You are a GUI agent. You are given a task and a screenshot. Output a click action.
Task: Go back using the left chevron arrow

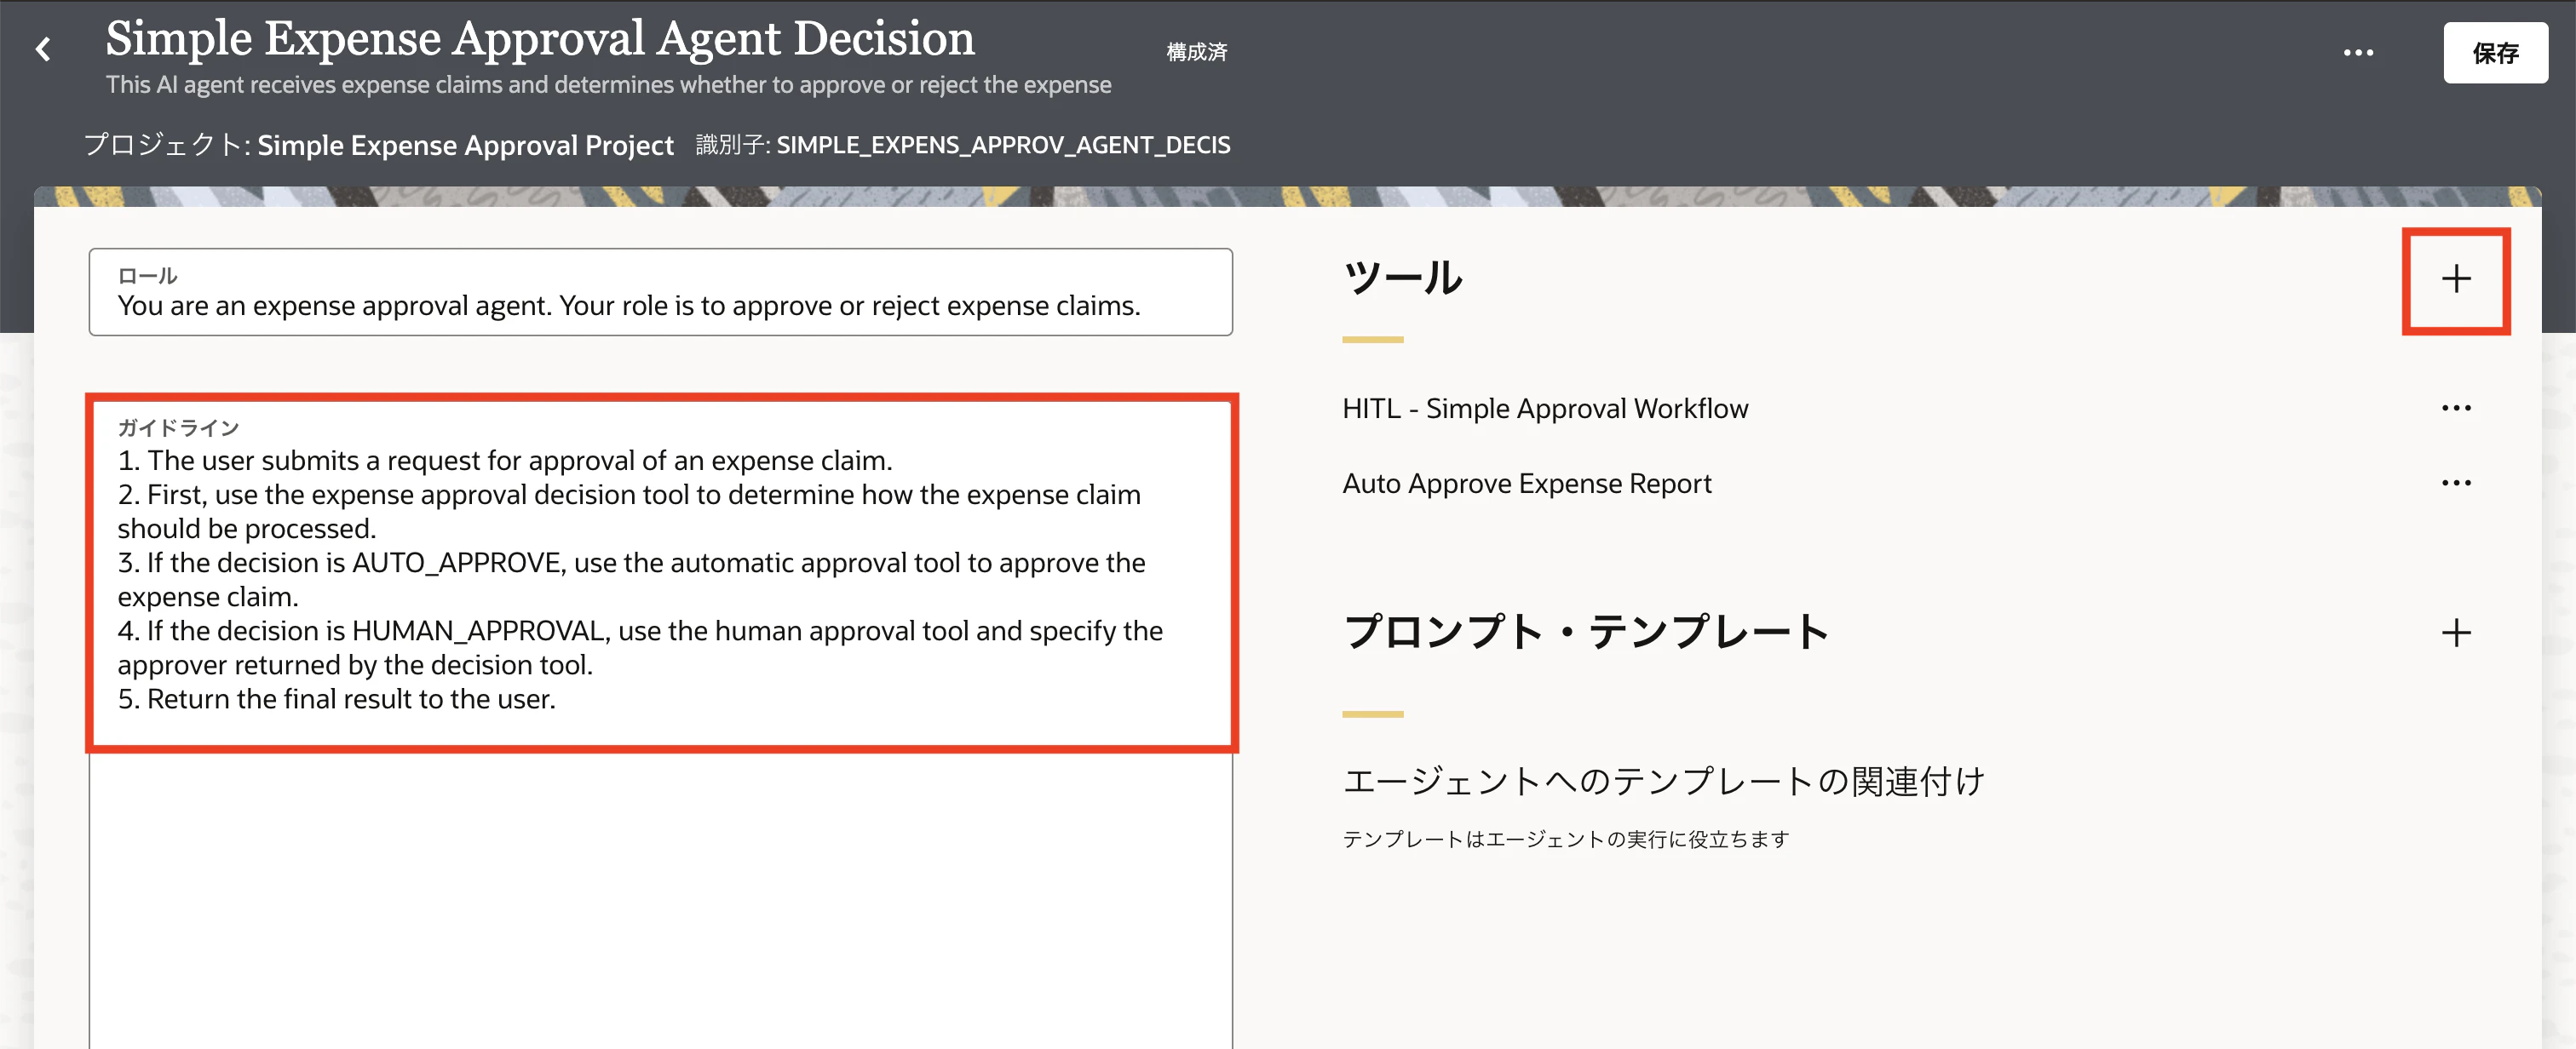[x=43, y=49]
